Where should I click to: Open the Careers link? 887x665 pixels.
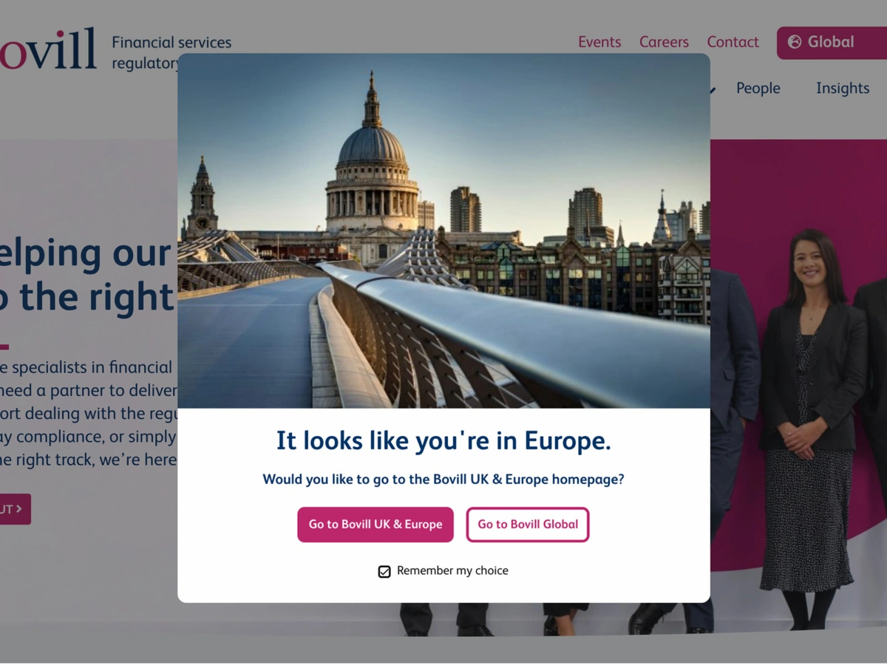pos(664,42)
